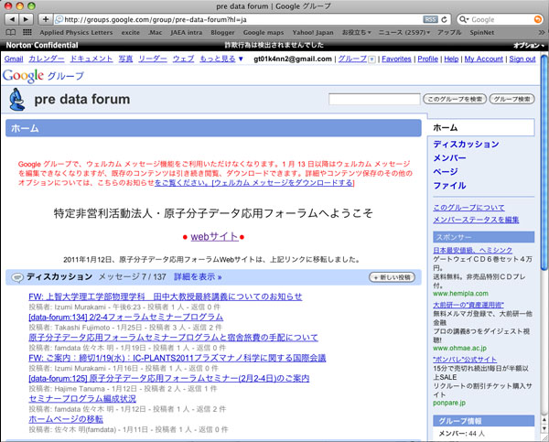Open the bookmarks book icon

tap(11, 33)
